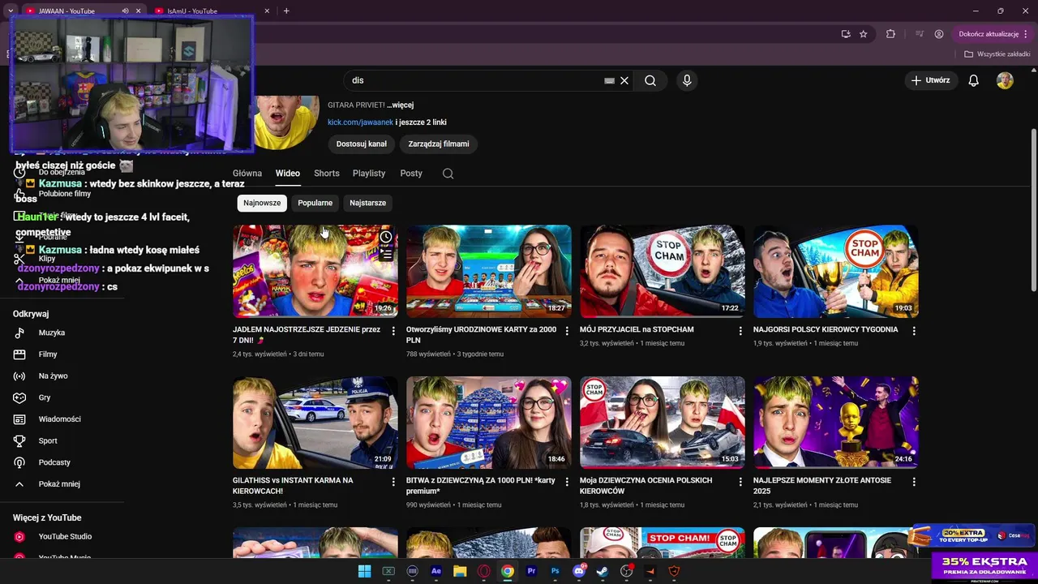Screen dimensions: 1038x584
Task: Close the JAWAAN - YouTube tab
Action: tap(138, 11)
